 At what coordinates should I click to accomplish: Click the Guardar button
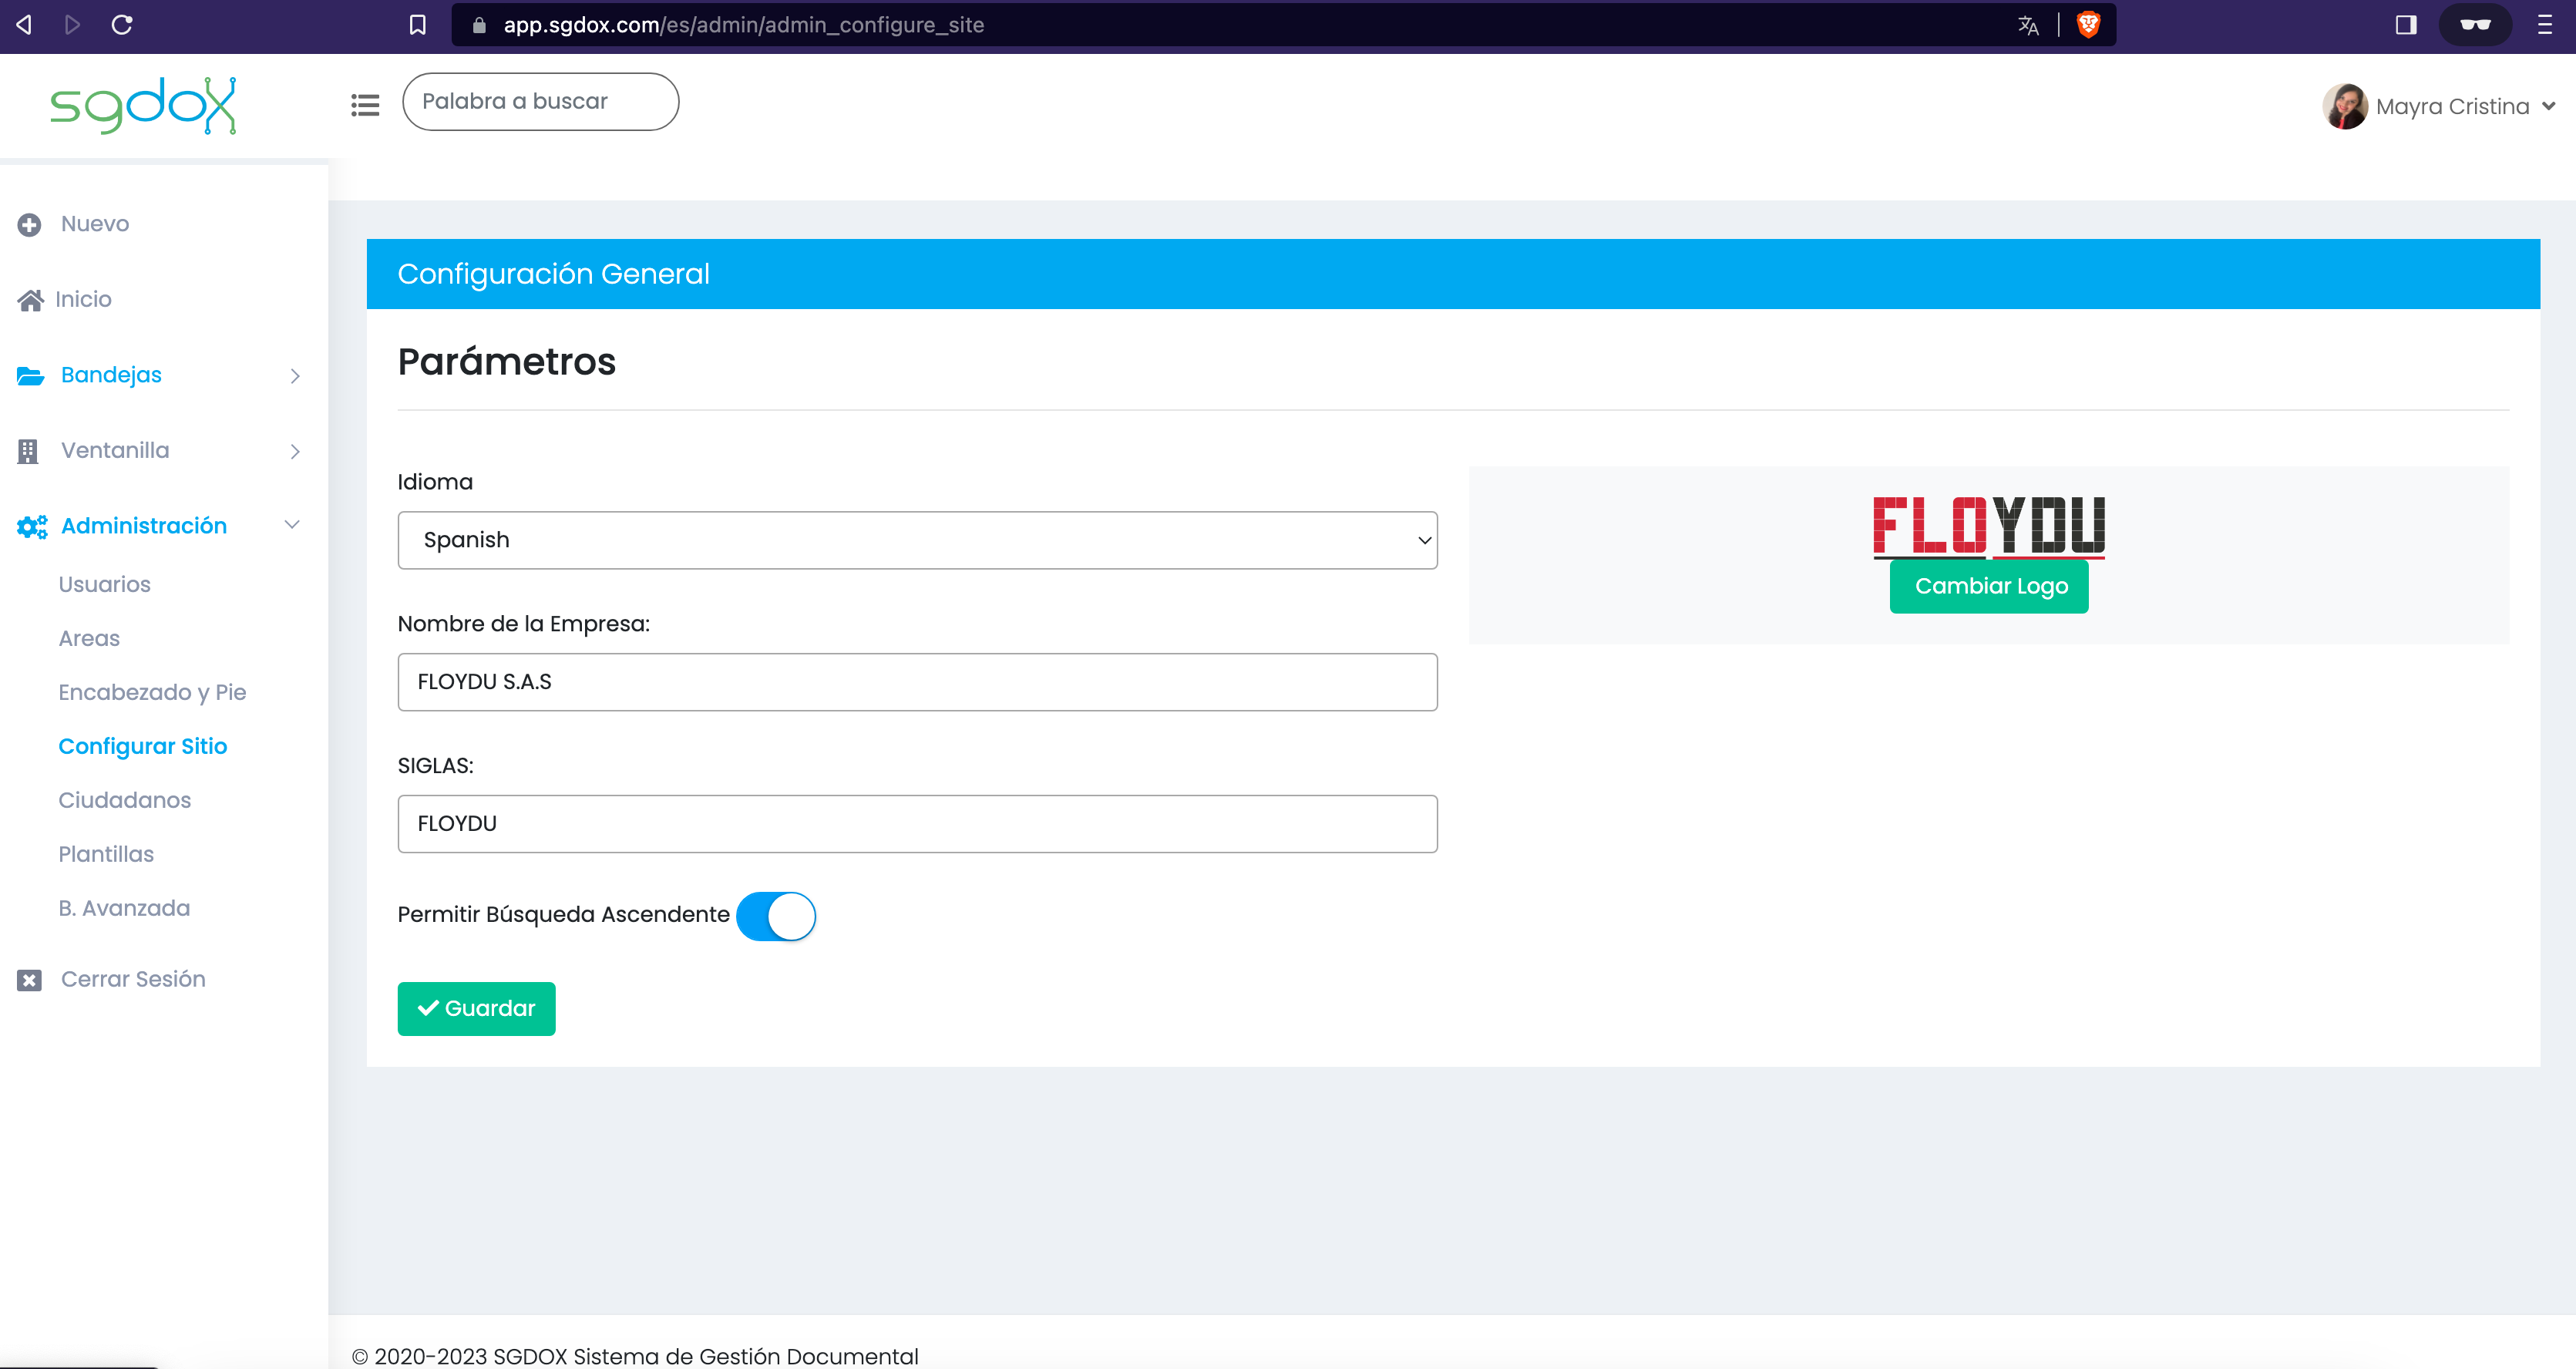click(476, 1008)
